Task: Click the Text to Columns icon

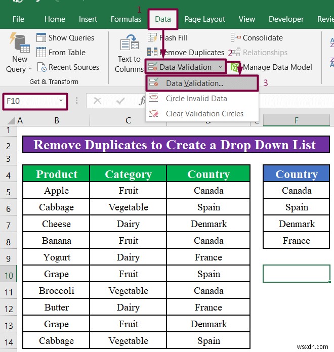Action: pos(130,42)
